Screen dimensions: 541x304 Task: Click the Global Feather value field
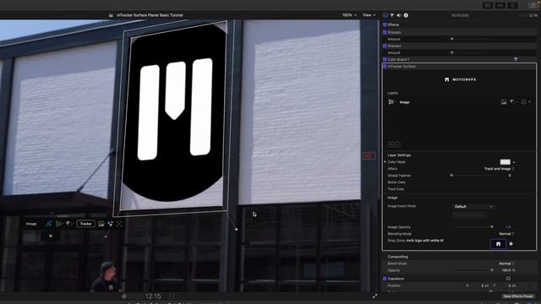509,176
